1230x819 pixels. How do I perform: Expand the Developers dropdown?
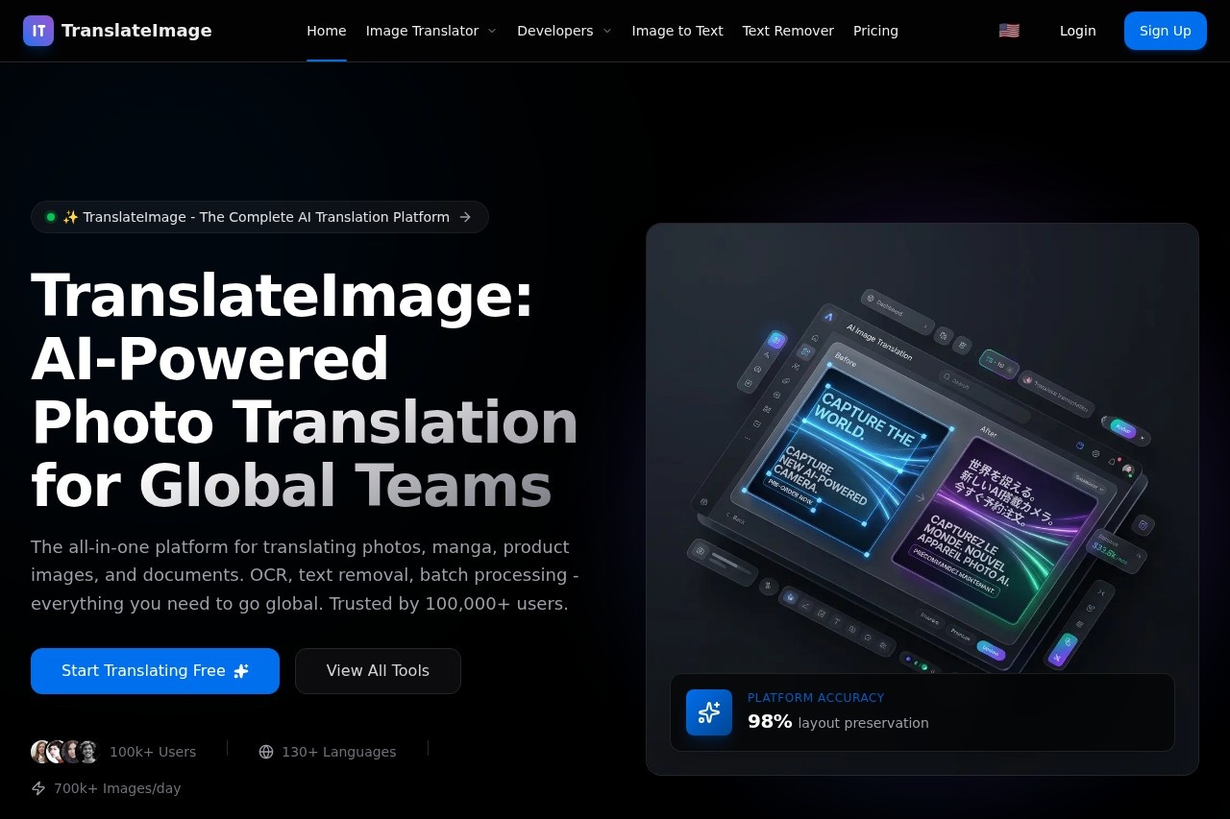[564, 31]
